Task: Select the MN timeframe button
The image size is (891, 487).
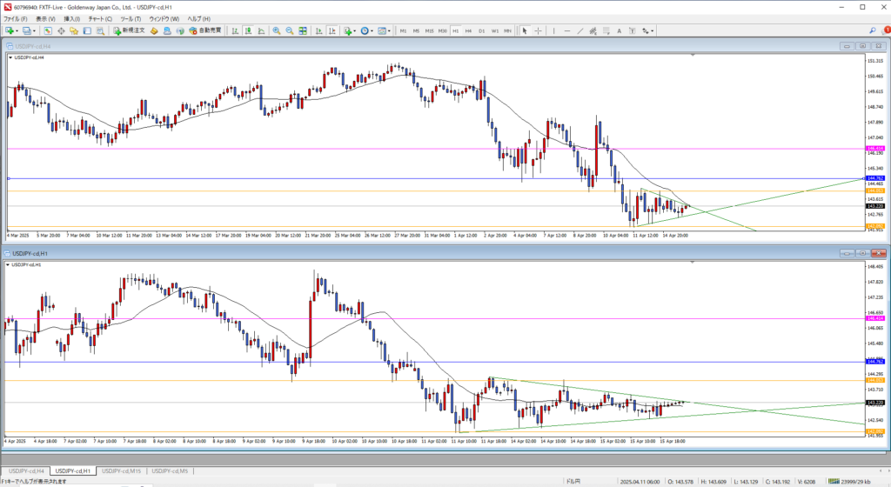Action: pos(507,30)
